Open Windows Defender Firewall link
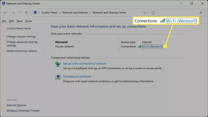 point(23,111)
